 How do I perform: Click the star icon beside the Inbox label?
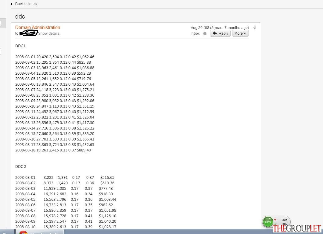pos(205,34)
